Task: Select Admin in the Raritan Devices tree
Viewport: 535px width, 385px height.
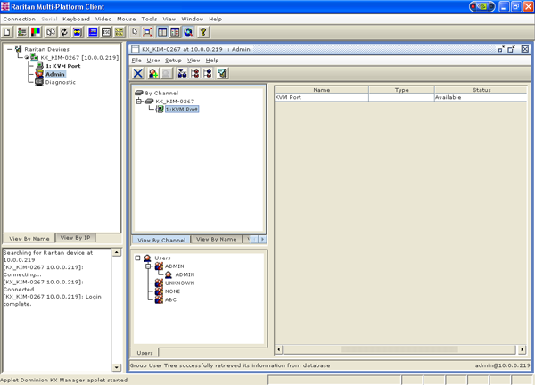Action: [55, 74]
